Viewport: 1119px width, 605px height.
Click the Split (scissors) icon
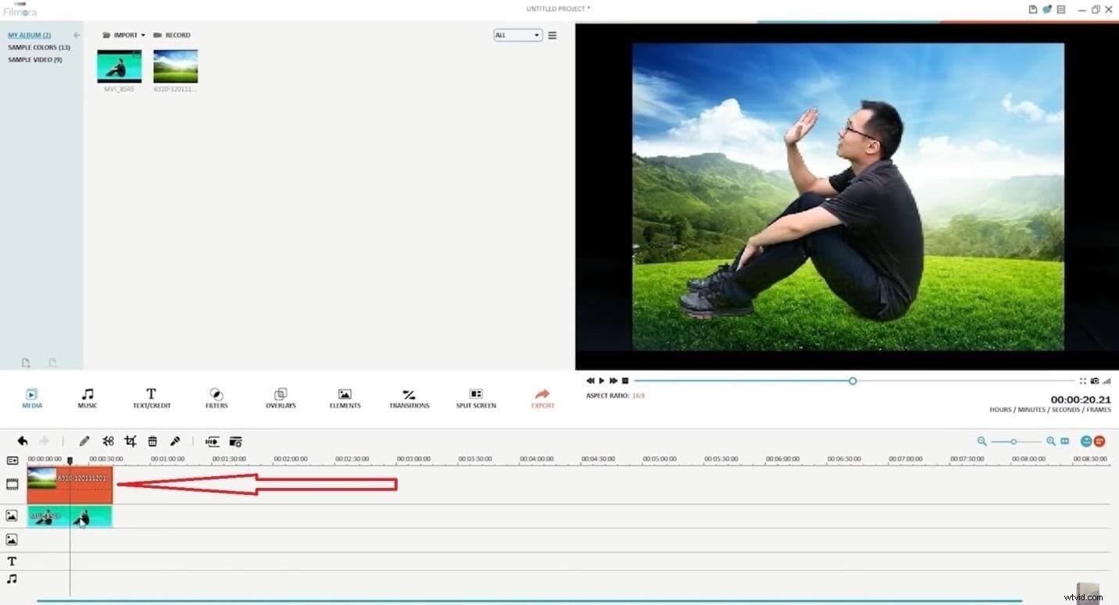[109, 441]
